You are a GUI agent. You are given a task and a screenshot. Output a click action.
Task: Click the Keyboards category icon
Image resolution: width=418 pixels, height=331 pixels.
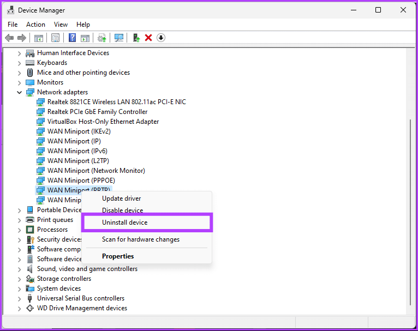pos(30,63)
